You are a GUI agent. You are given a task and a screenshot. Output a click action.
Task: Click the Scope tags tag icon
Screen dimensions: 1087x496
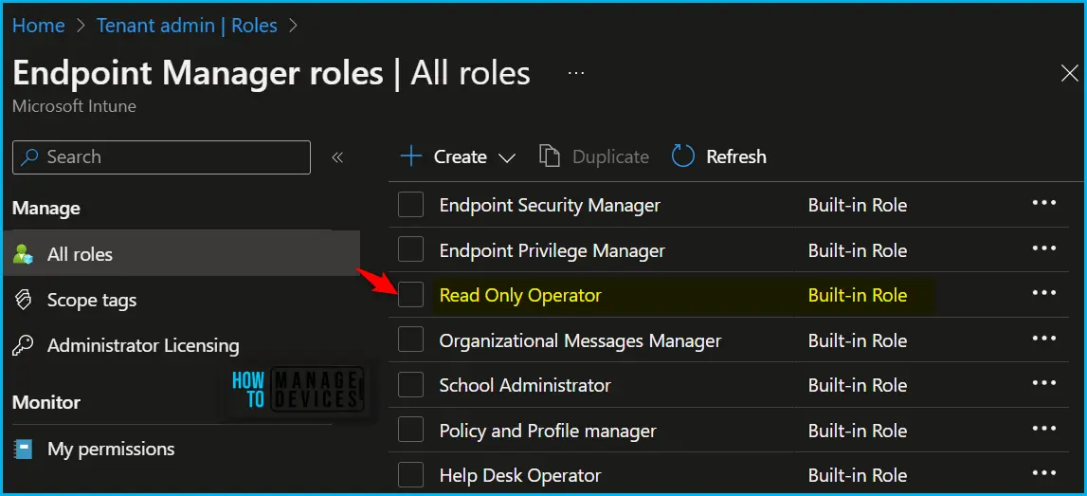coord(23,300)
